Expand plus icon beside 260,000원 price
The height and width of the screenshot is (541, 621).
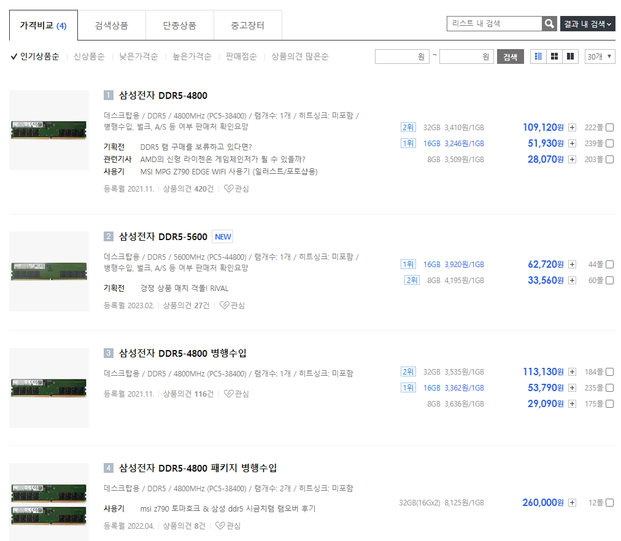tap(572, 502)
